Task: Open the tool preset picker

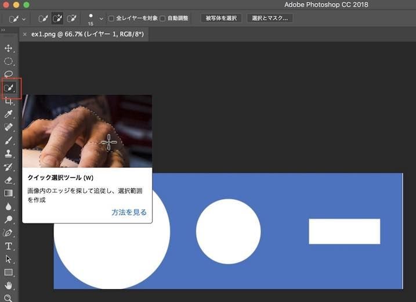Action: 17,19
